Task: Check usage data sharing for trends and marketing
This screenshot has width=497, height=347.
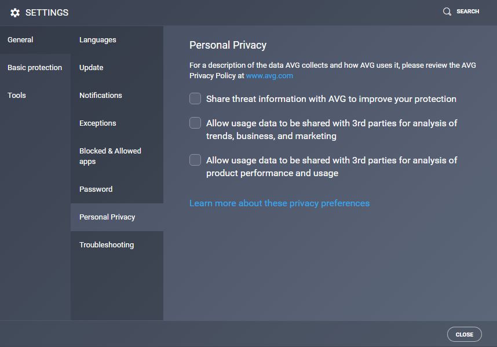Action: point(195,123)
